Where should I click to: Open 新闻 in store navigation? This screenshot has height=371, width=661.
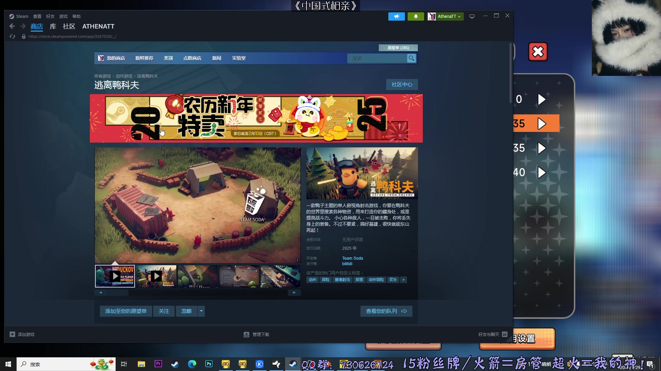217,58
